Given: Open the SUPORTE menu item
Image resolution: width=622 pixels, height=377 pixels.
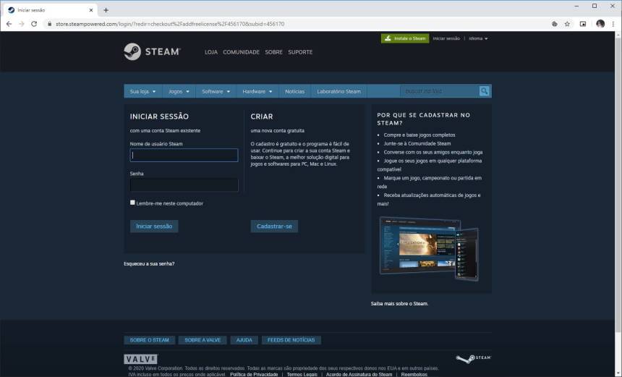Looking at the screenshot, I should point(300,52).
